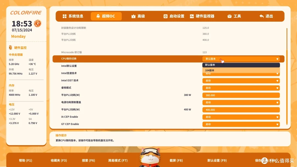The height and width of the screenshot is (167, 297).
Task: Click the 0.798 V SA reading
Action: click(33, 123)
